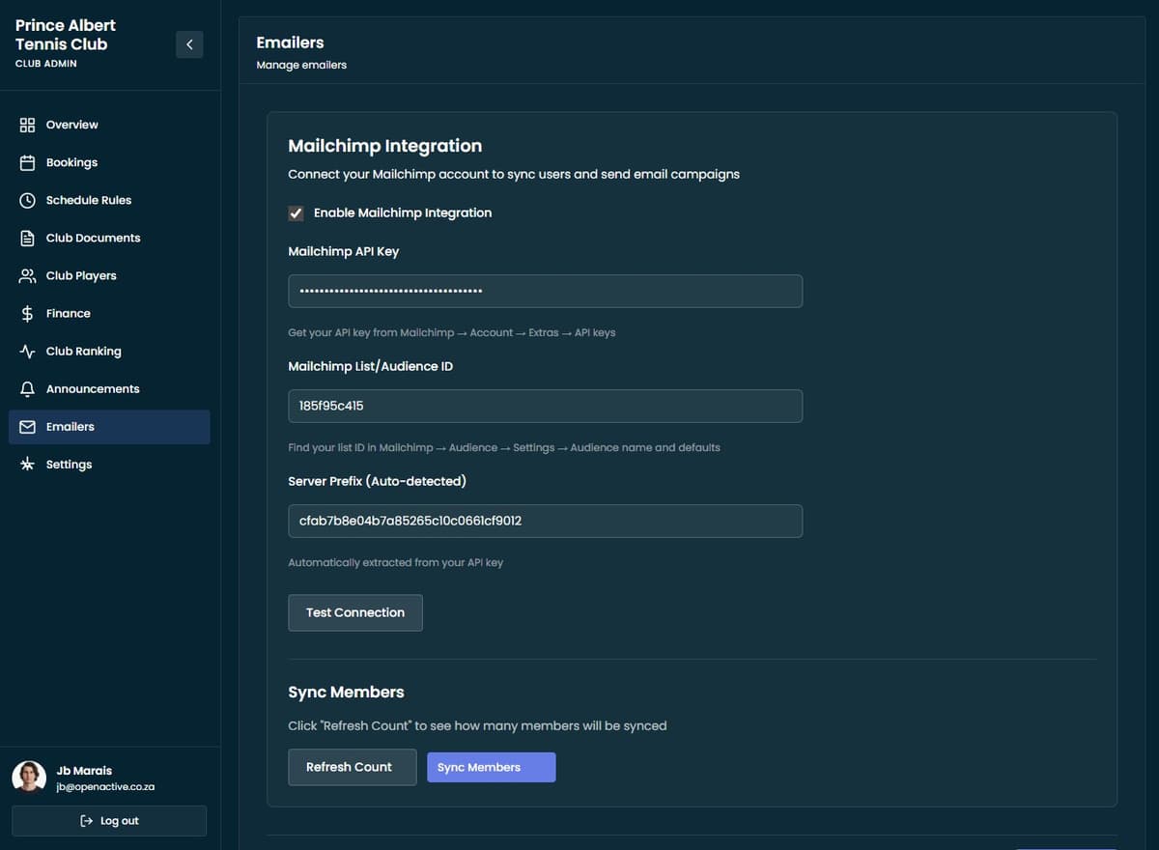Image resolution: width=1159 pixels, height=850 pixels.
Task: Click the Test Connection button
Action: click(x=354, y=612)
